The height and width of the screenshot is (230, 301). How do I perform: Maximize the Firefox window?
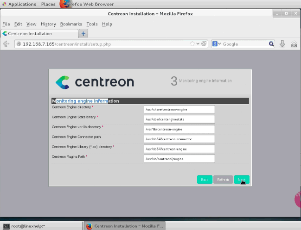pyautogui.click(x=286, y=13)
